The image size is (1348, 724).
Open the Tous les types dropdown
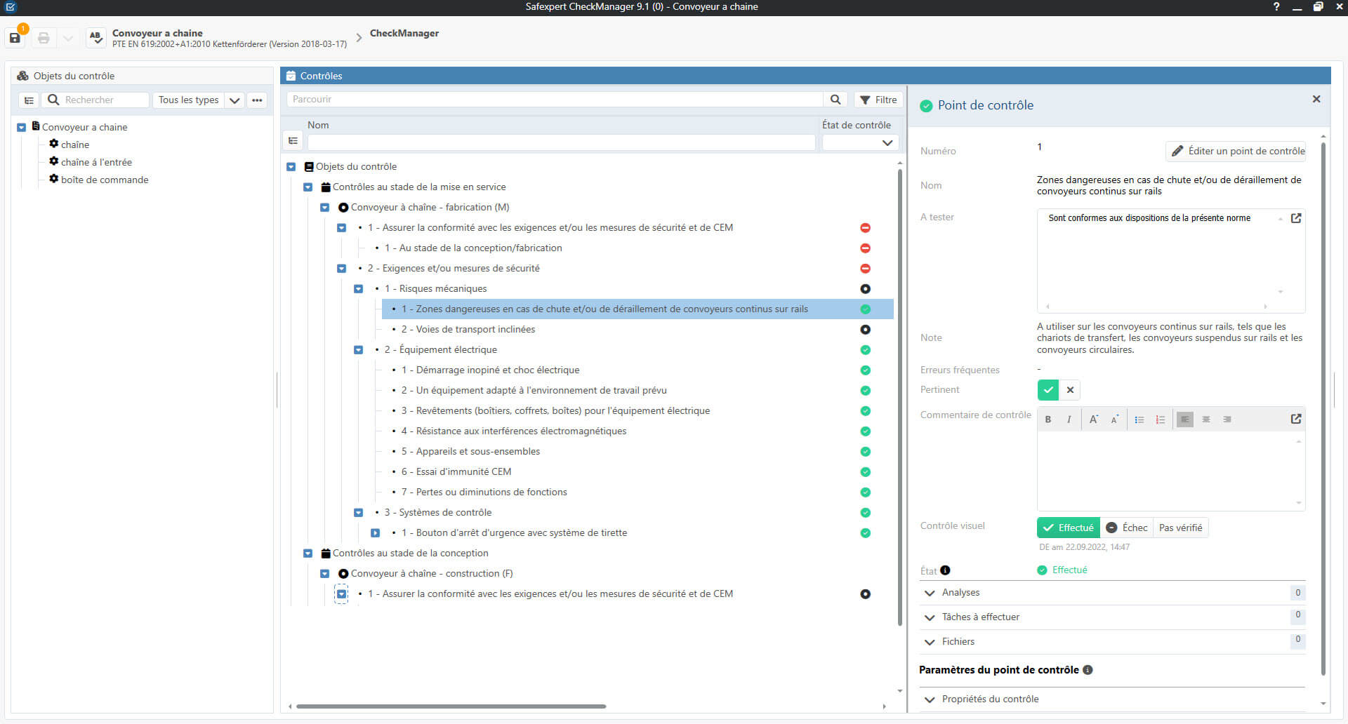[234, 100]
